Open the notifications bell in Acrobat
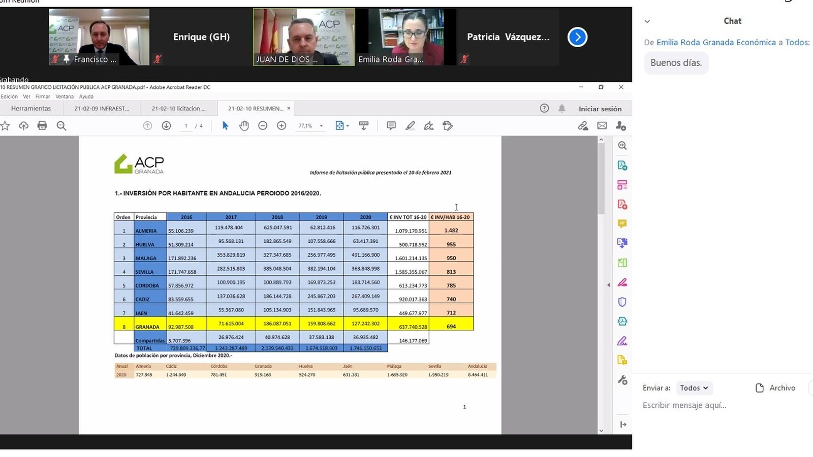Viewport: 813px width, 457px height. (x=561, y=108)
